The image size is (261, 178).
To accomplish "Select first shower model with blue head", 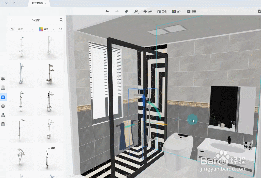I will tap(22, 47).
